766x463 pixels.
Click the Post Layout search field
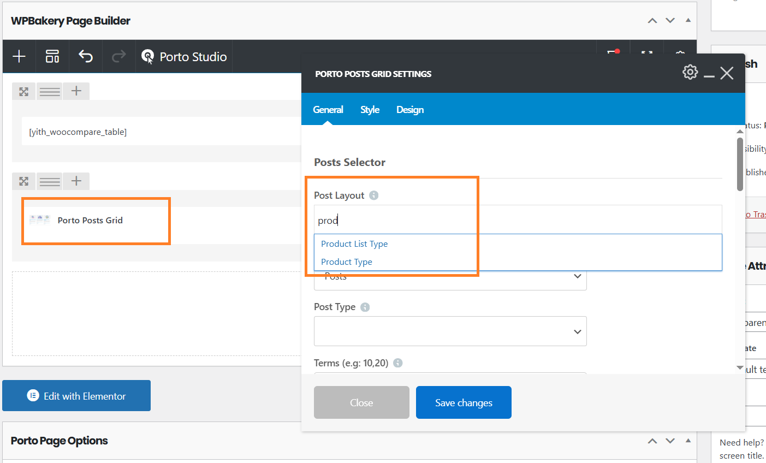tap(518, 219)
